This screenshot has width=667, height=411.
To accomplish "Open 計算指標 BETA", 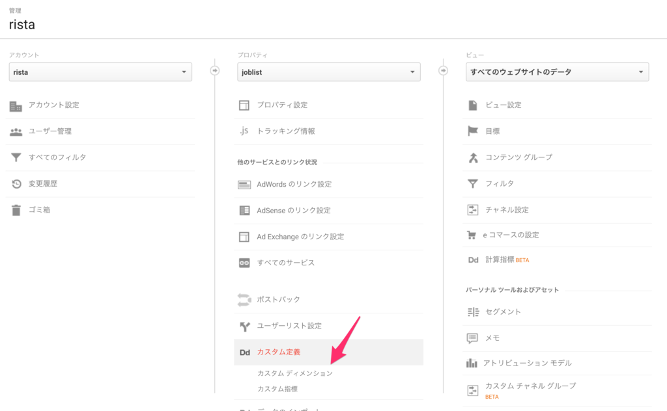I will point(507,259).
